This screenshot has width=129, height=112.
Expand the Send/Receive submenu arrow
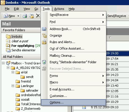[x=103, y=15]
